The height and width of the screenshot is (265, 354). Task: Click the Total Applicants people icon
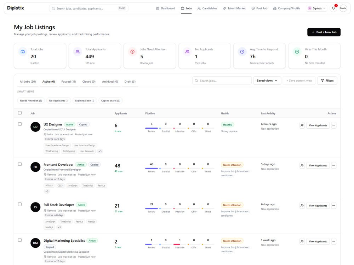[78, 52]
